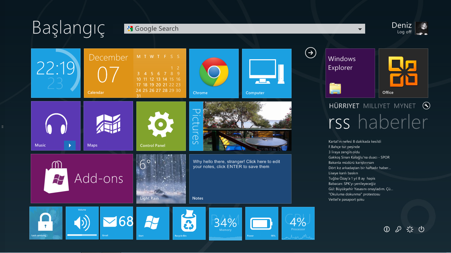Viewport: 451px width, 253px height.
Task: Open headline "Tuğba Özay'a 1 yıl 8 ay hapis"
Action: click(x=352, y=179)
